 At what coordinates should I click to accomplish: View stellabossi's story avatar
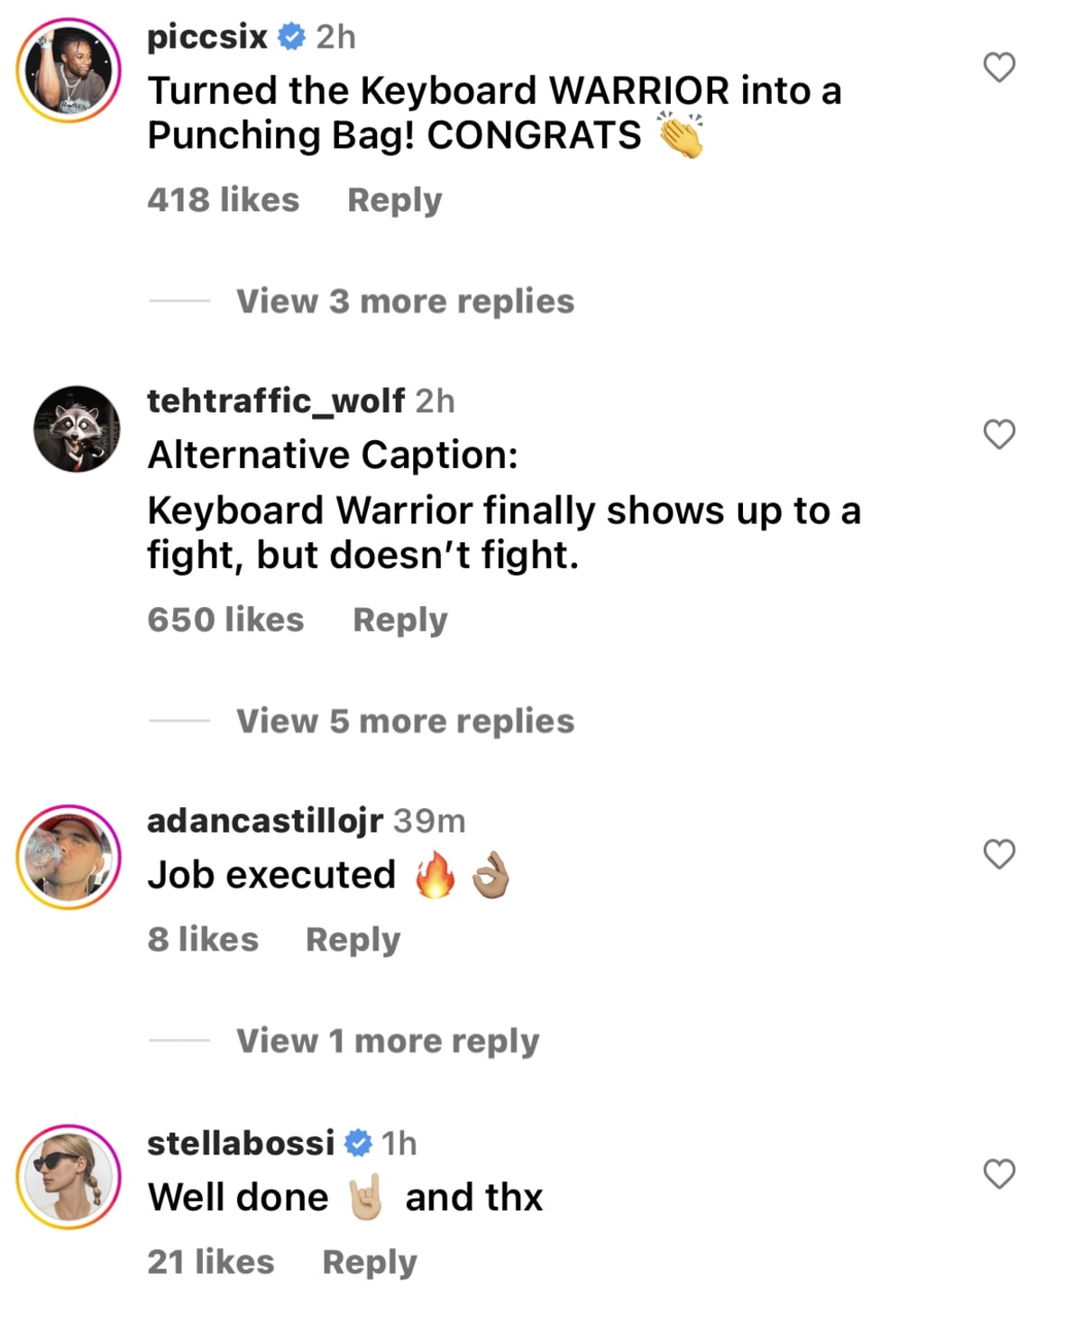coord(69,1176)
